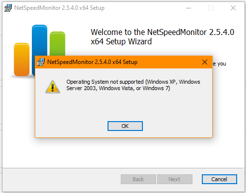Click the yellow warning triangle icon

[53, 87]
